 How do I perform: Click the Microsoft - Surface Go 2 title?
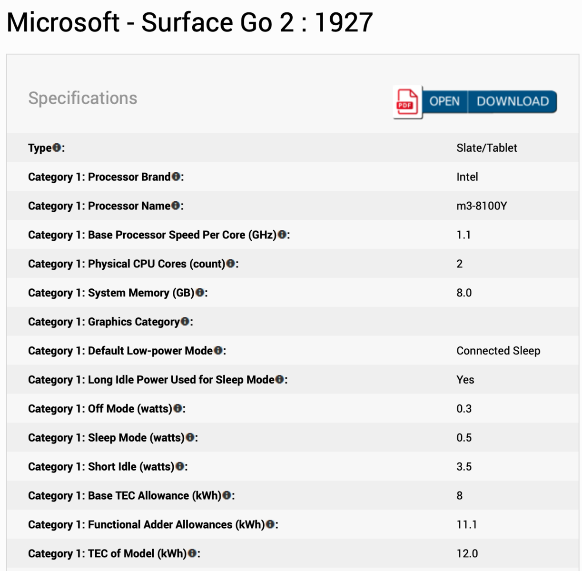coord(190,22)
